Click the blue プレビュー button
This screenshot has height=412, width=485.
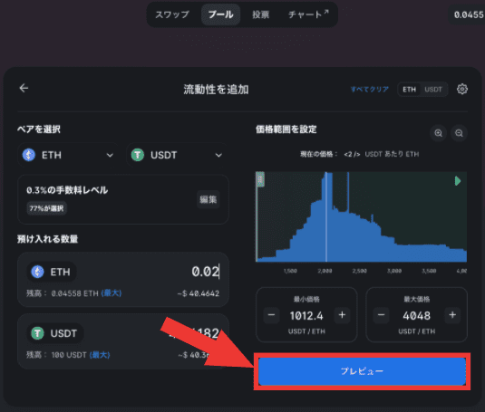[362, 371]
